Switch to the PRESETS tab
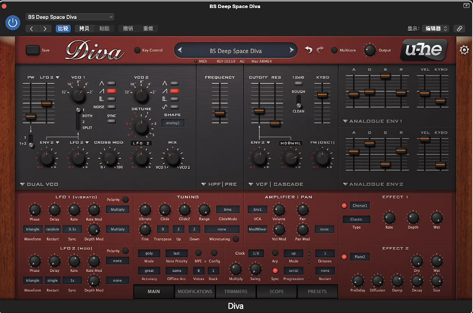This screenshot has height=313, width=473. [317, 291]
